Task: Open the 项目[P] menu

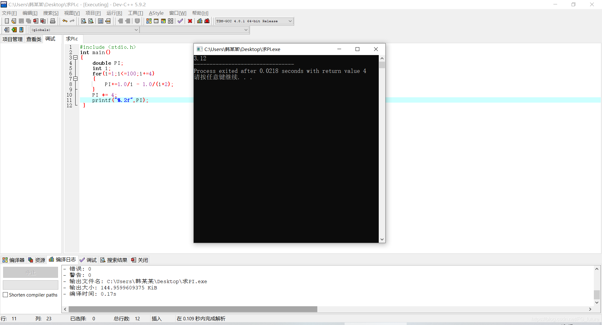Action: click(x=93, y=13)
